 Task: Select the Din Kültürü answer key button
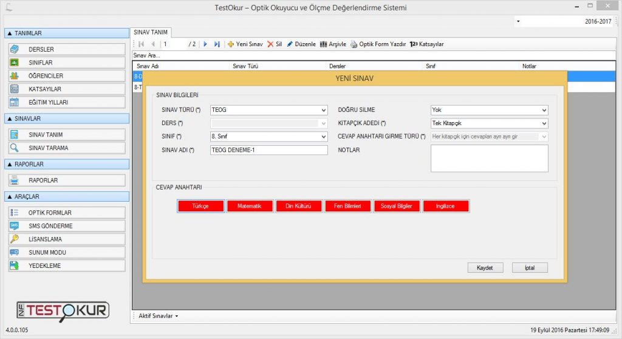(x=298, y=206)
